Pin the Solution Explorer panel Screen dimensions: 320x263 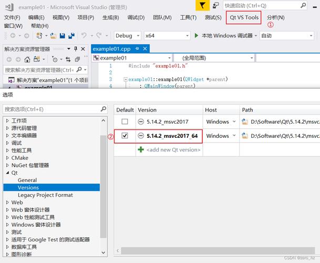[x=76, y=48]
